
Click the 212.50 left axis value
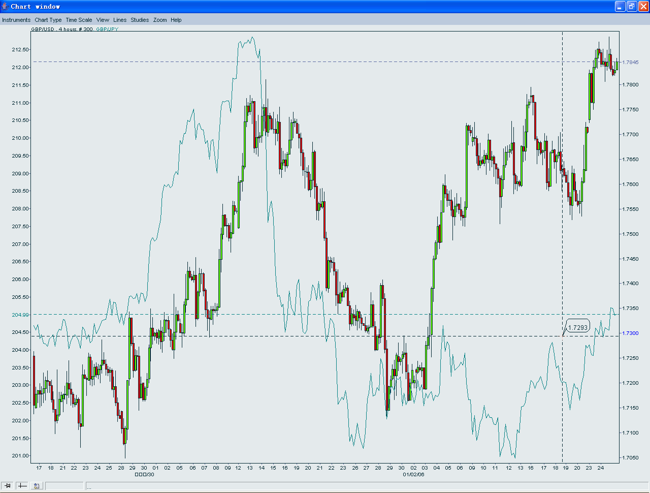pos(20,50)
